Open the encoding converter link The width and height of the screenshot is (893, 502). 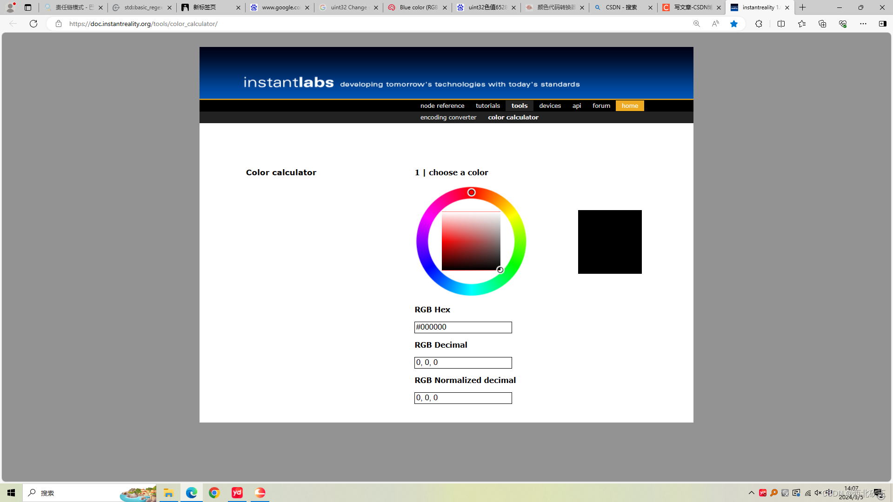click(x=448, y=118)
